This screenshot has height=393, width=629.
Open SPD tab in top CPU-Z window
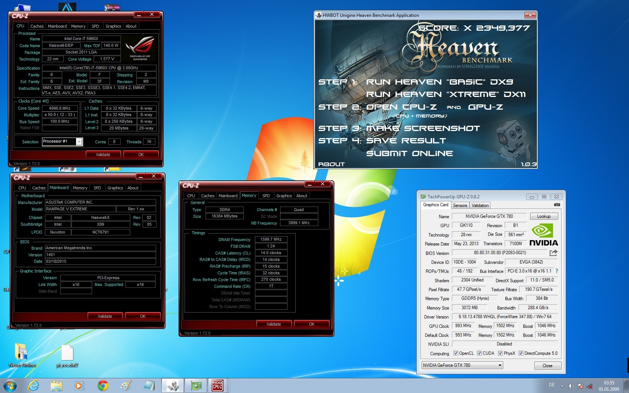[95, 26]
